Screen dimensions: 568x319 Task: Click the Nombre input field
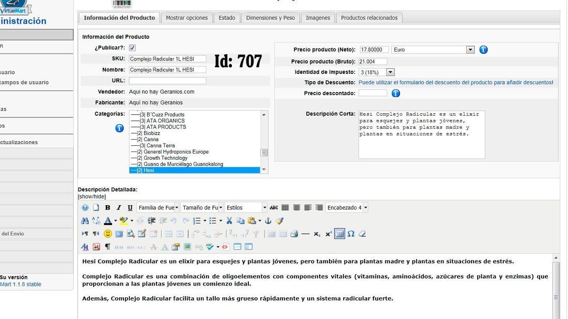coord(168,70)
